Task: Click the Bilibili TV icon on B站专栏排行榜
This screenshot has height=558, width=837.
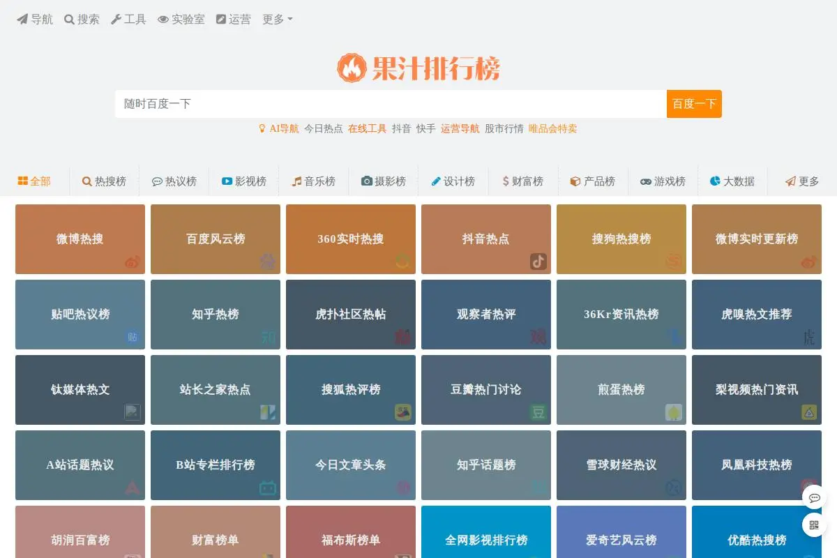Action: tap(268, 488)
